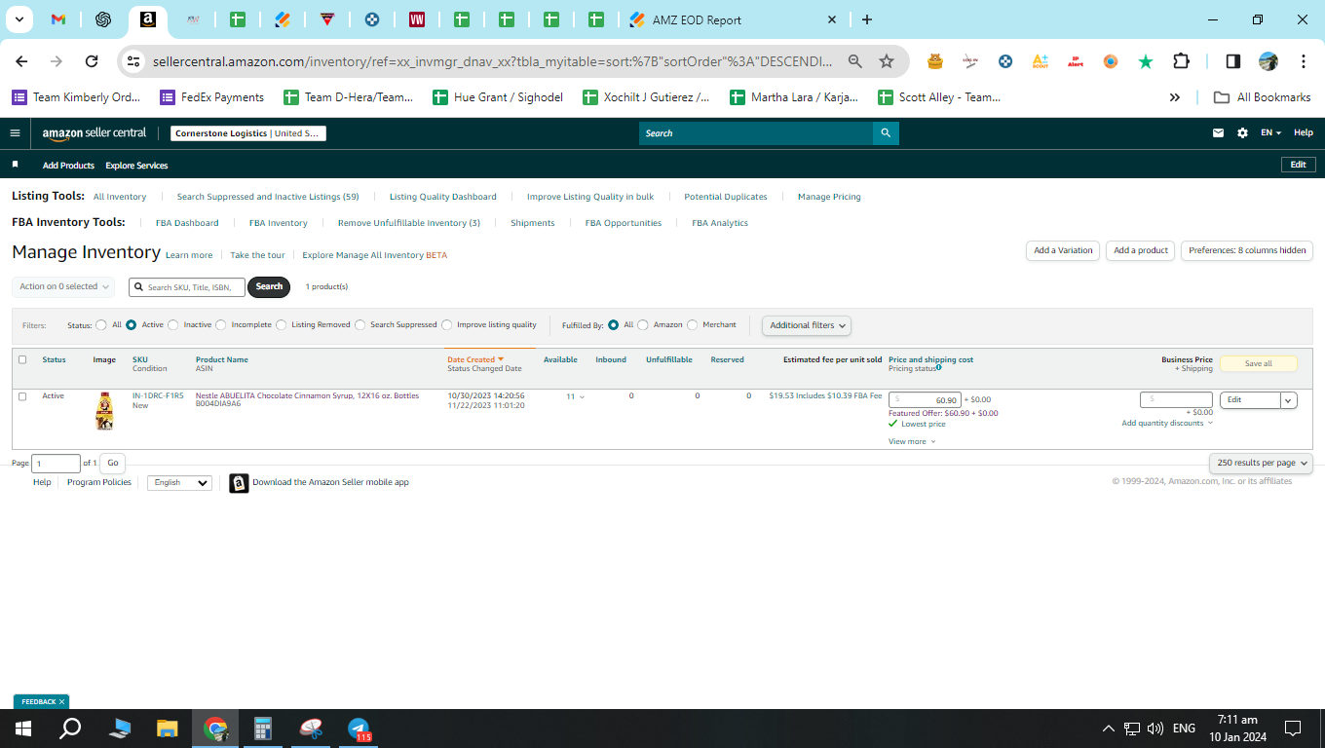
Task: Click the zoom magnifier icon in address bar
Action: 855,61
